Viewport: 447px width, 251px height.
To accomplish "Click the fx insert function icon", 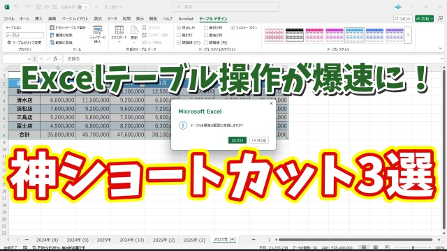I will [x=55, y=59].
